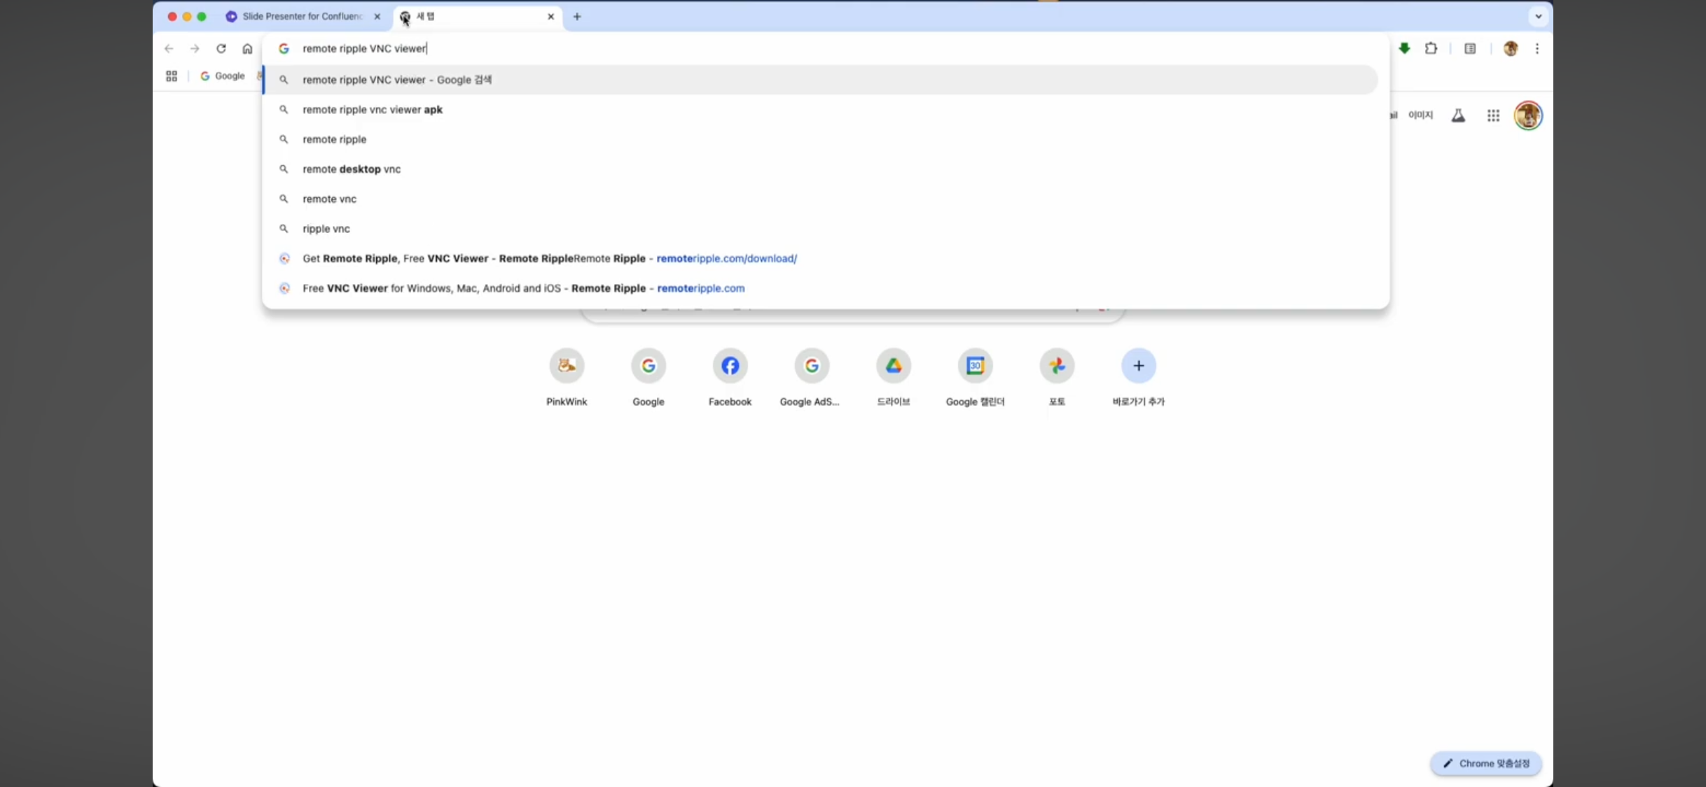
Task: Open the Facebook shortcut tile
Action: [730, 366]
